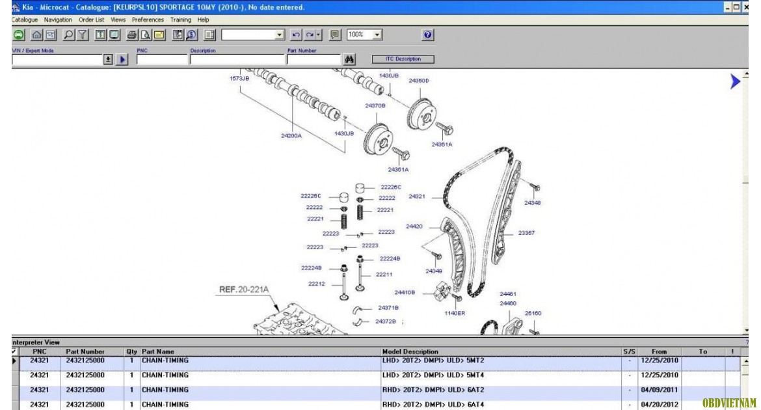This screenshot has width=761, height=410.
Task: Click the parts table scrollbar up arrow
Action: point(745,362)
